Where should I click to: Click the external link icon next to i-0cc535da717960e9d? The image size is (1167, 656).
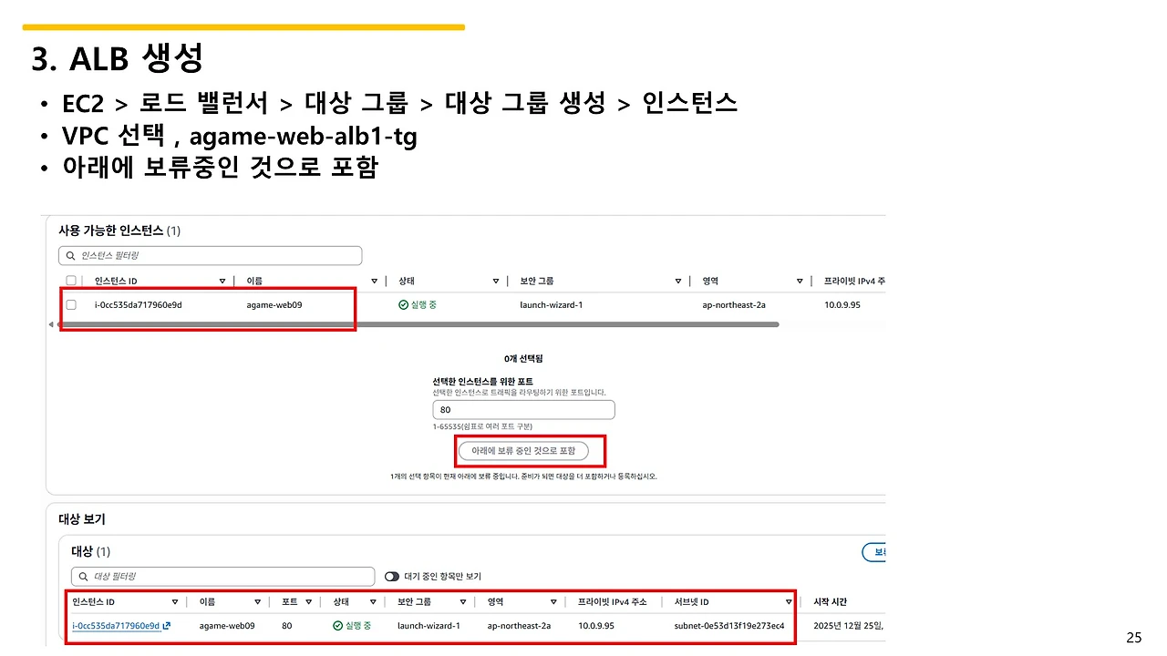pos(166,626)
